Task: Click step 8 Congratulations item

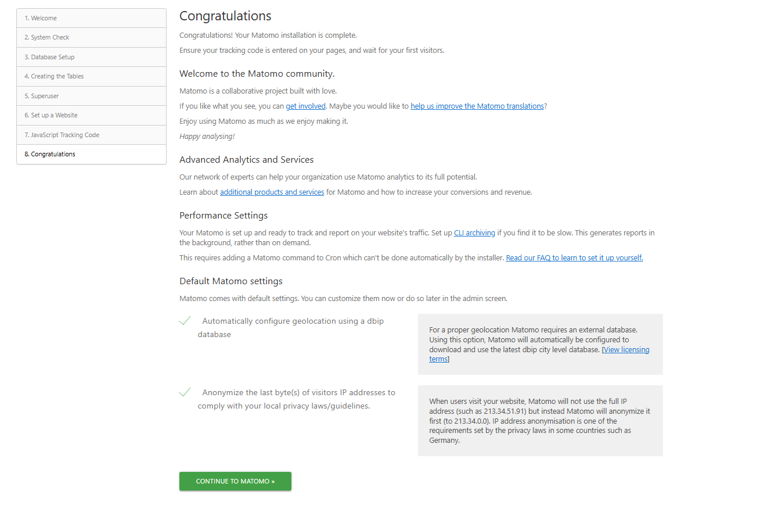Action: click(91, 154)
